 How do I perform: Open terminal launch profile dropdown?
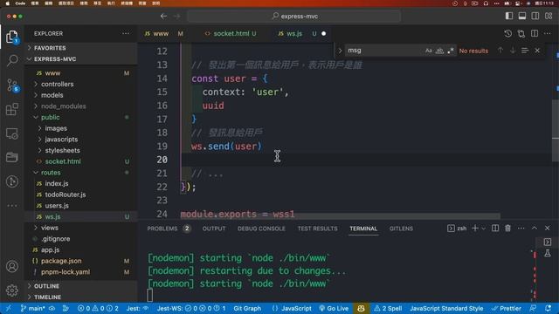(483, 229)
